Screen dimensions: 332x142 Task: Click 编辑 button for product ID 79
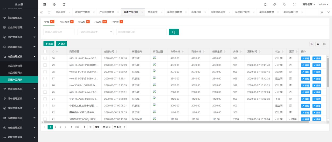(x=306, y=65)
